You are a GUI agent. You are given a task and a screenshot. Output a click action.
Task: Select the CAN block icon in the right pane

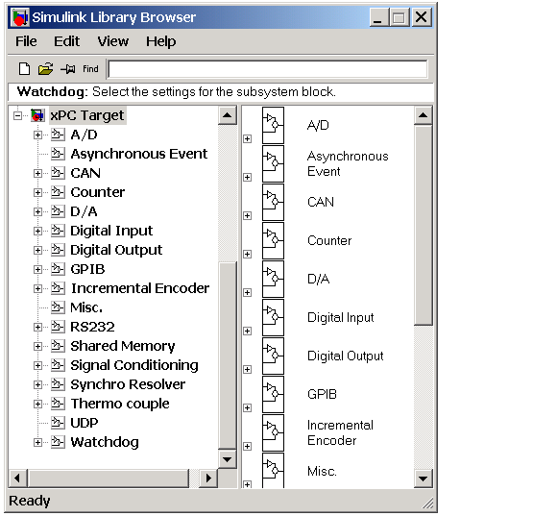tap(273, 202)
